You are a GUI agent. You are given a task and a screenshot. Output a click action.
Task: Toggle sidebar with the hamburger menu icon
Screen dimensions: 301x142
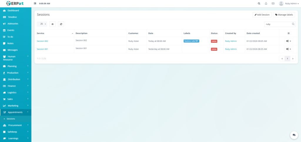point(35,4)
